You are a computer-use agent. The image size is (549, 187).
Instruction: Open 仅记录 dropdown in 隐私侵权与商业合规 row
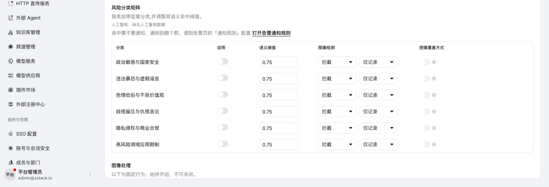point(379,128)
